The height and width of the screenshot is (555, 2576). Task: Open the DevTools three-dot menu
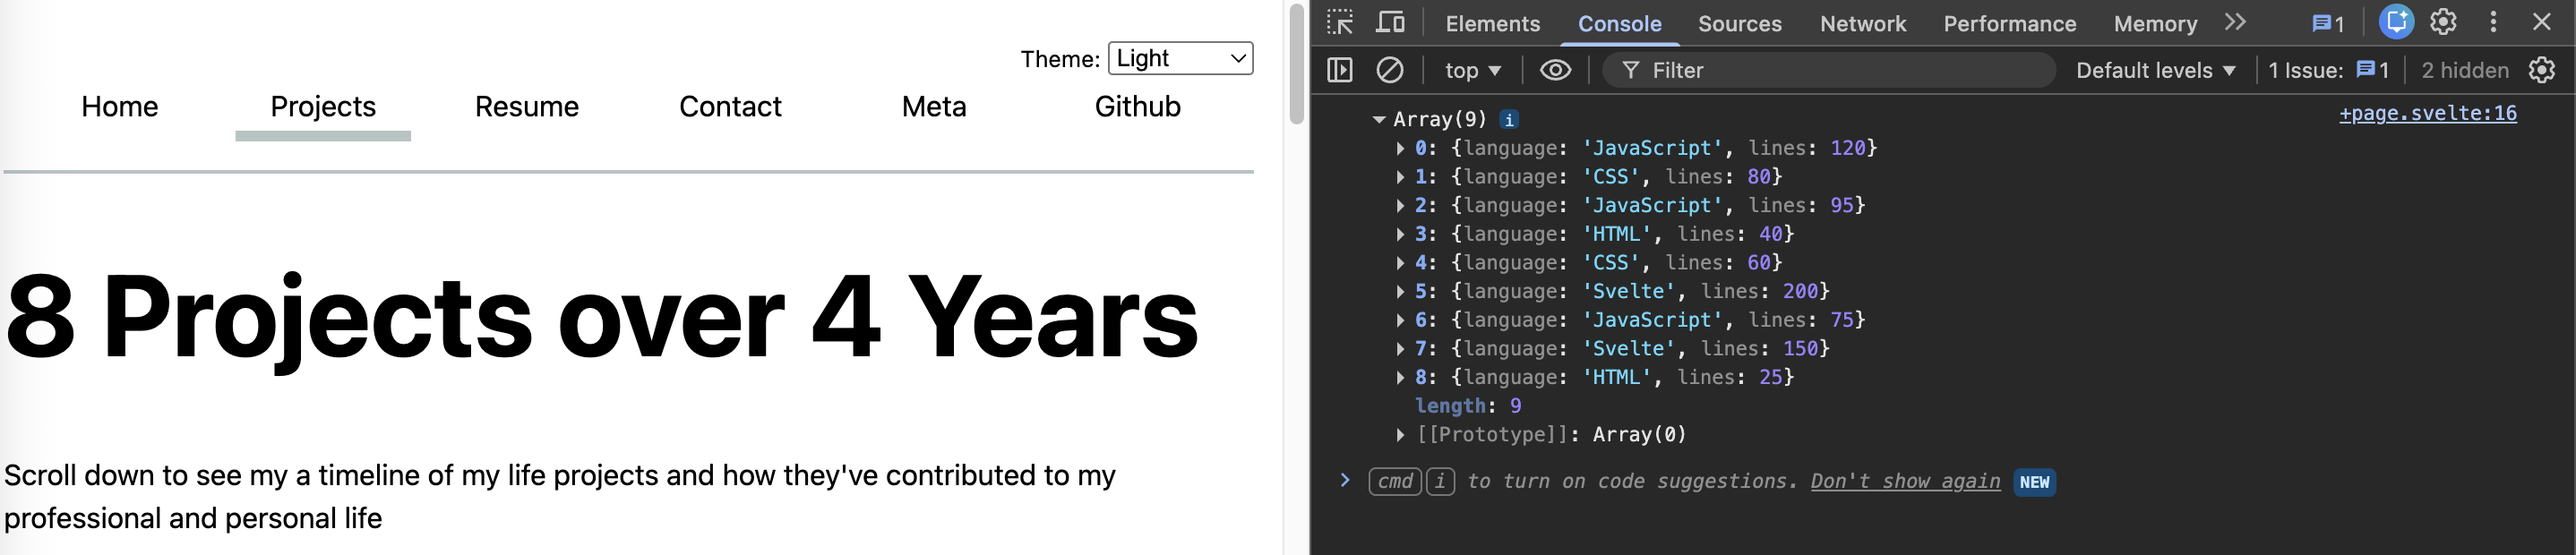2493,22
